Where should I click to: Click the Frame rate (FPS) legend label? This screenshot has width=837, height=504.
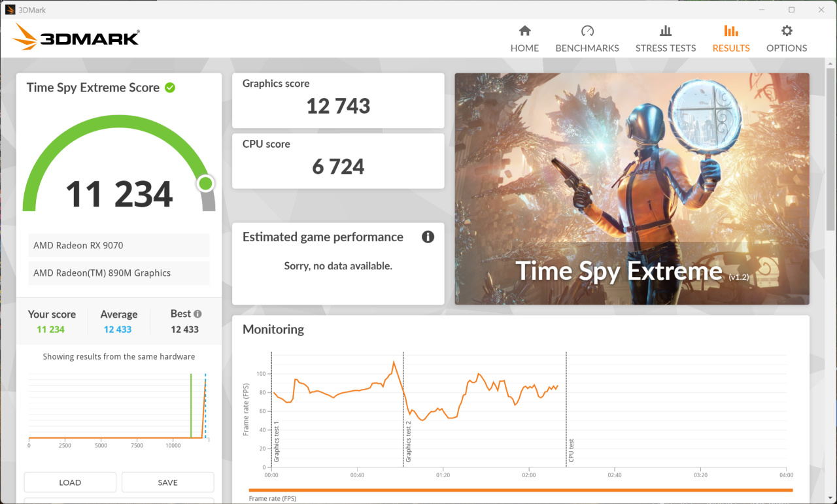[274, 499]
